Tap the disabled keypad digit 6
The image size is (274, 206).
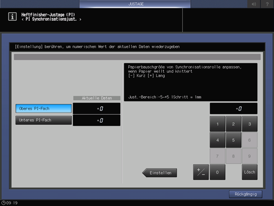tap(250, 140)
